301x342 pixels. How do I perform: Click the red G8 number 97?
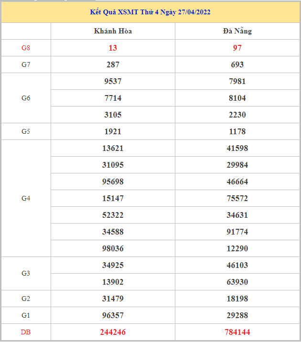(x=237, y=48)
